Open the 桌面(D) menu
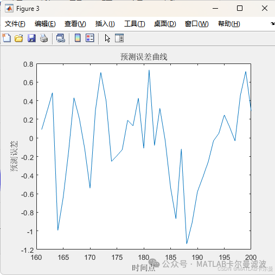Screen dimensions: 275x275 165,24
